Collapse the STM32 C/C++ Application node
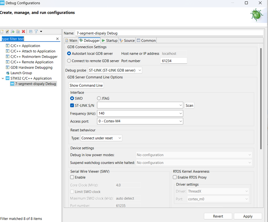 (3, 78)
